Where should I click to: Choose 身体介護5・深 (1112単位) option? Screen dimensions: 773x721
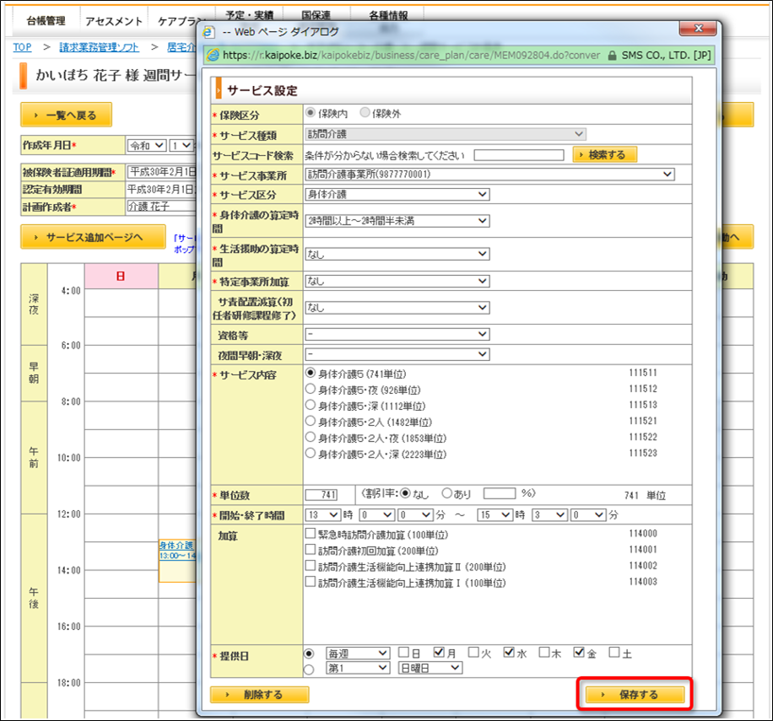click(x=310, y=405)
